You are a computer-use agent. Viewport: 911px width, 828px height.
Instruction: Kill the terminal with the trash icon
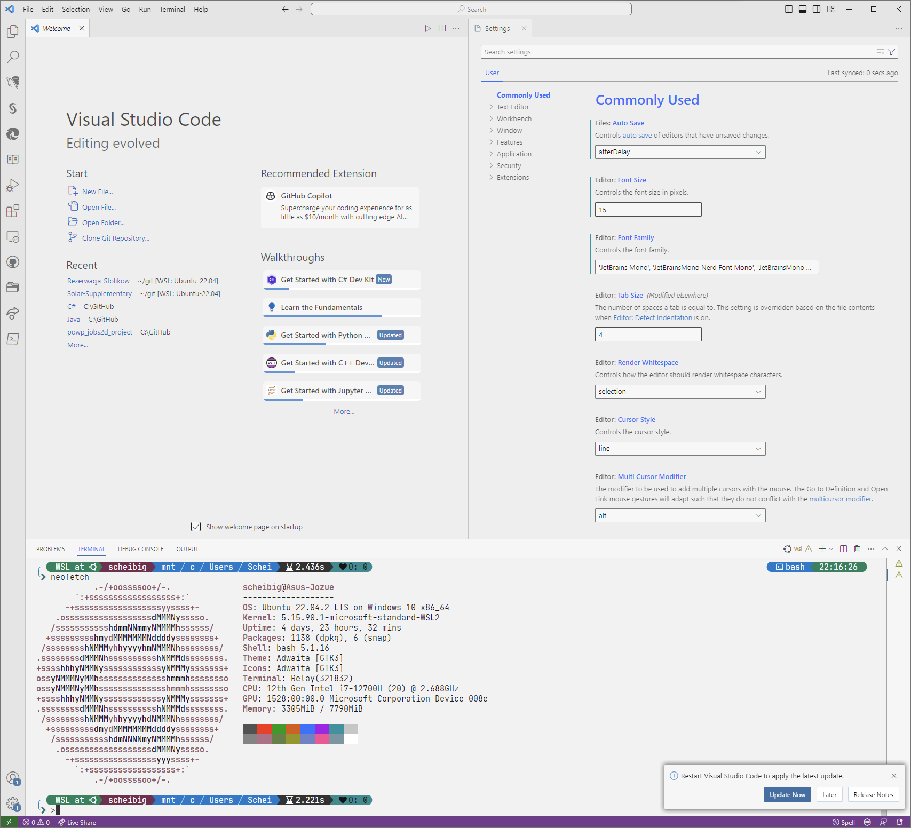[x=857, y=548]
